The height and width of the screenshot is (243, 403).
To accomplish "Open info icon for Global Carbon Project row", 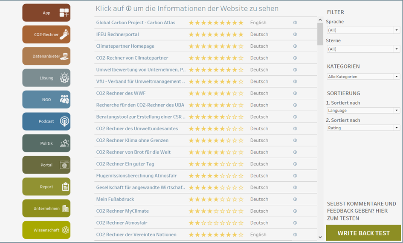I will pyautogui.click(x=295, y=23).
